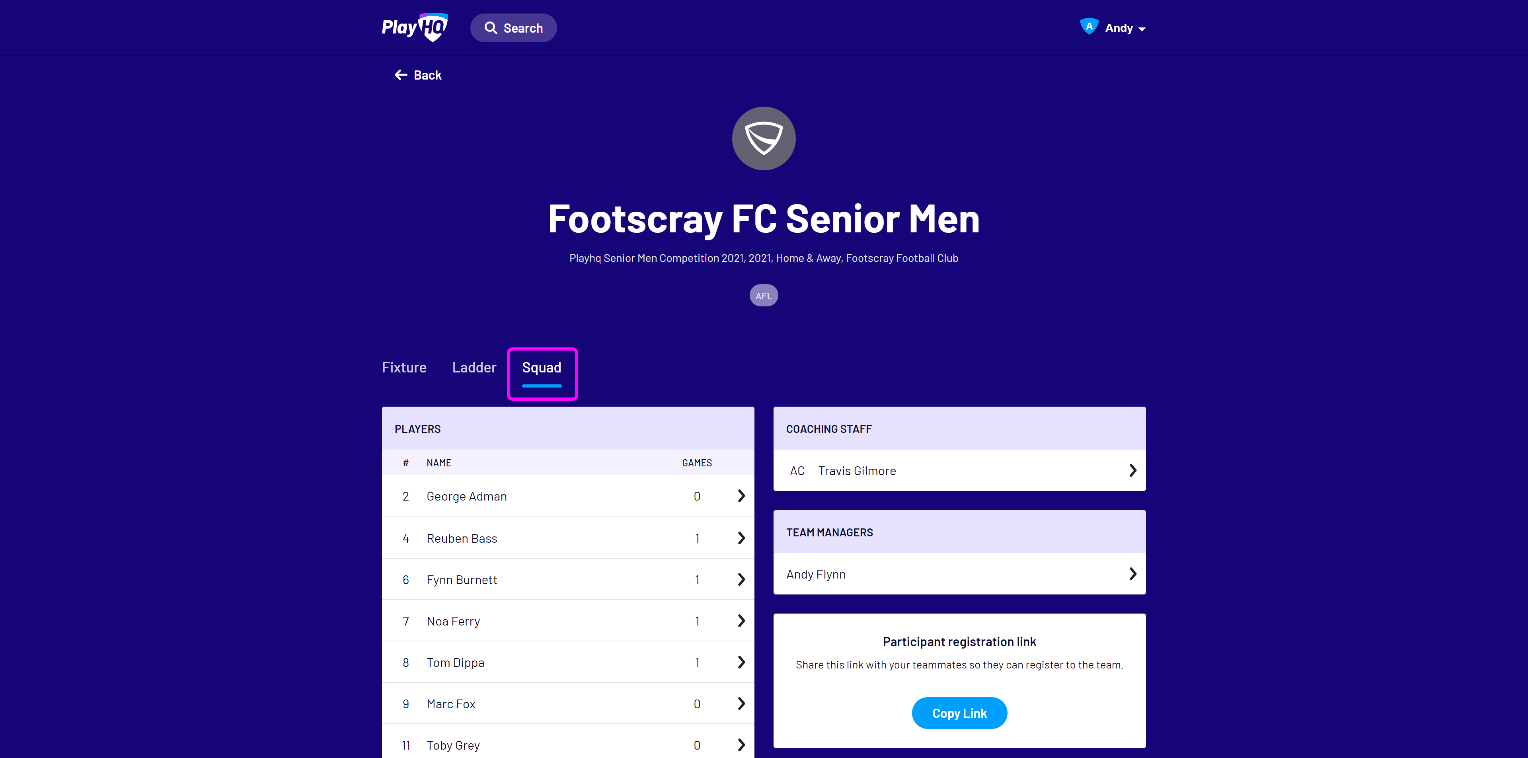Click the back arrow icon
The width and height of the screenshot is (1528, 758).
tap(401, 75)
